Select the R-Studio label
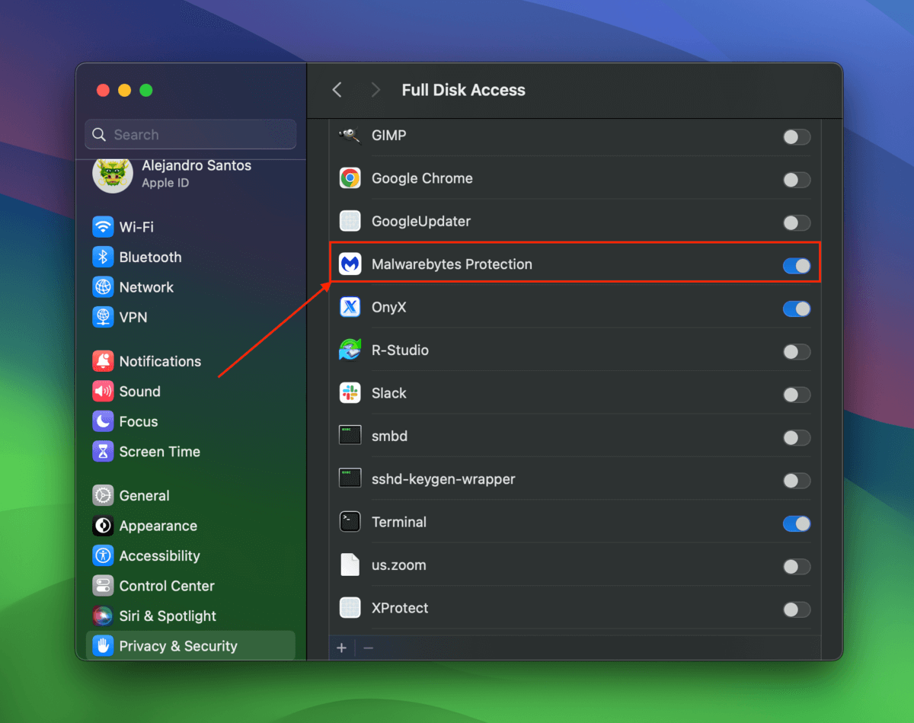 click(x=400, y=350)
